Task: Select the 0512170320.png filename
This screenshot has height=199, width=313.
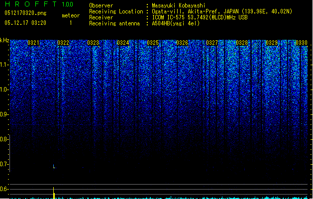Action: point(25,13)
